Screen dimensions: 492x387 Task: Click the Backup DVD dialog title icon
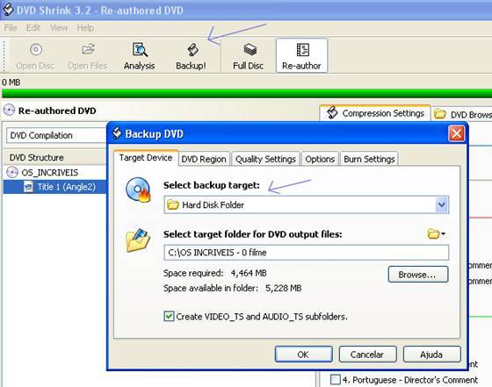pos(117,133)
